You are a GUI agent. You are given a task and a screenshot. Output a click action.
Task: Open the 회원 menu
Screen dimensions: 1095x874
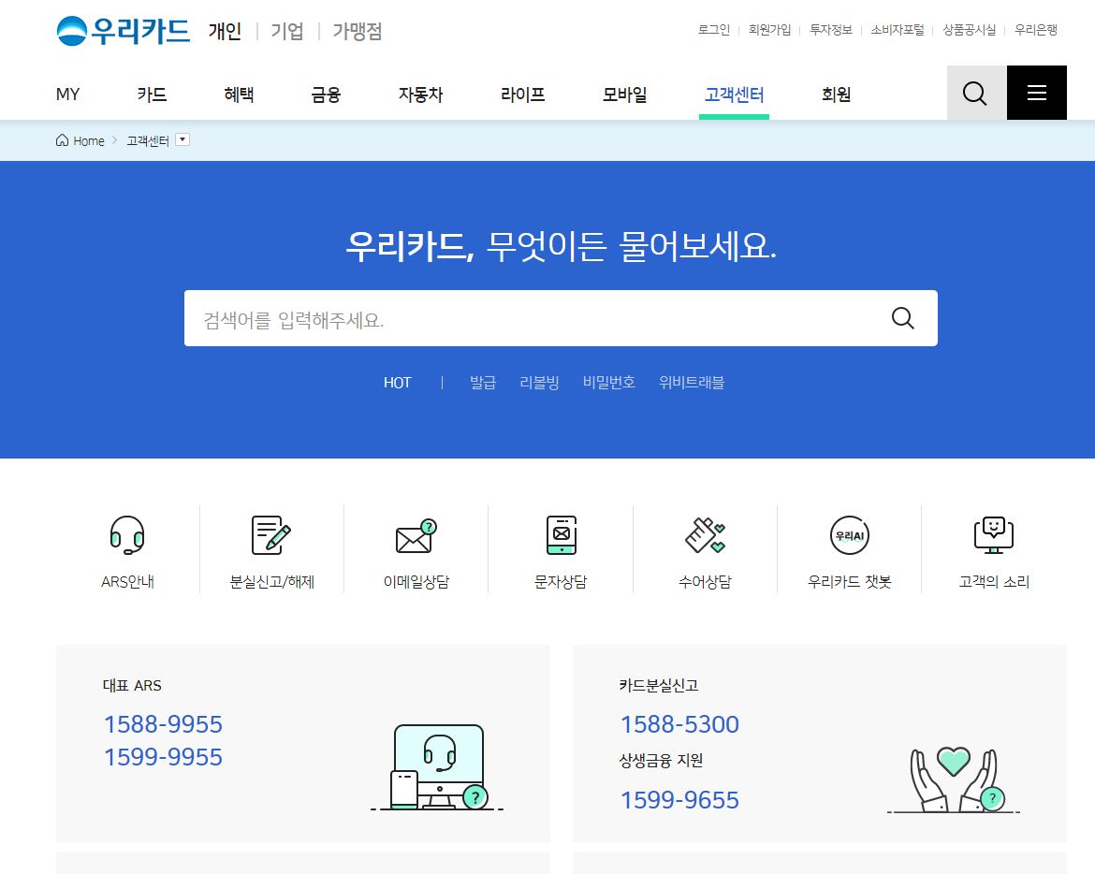[836, 95]
